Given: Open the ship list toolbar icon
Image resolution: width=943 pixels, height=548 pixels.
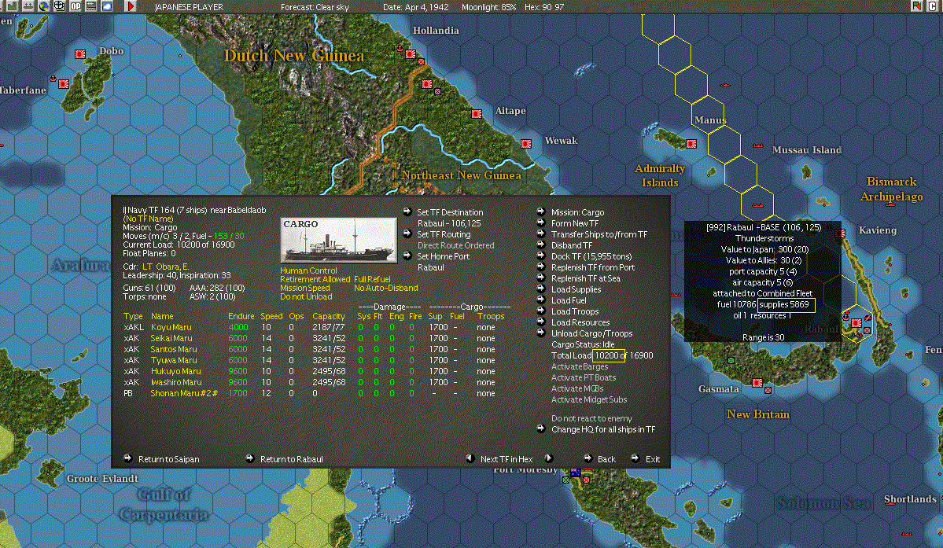Looking at the screenshot, I should click(x=28, y=6).
